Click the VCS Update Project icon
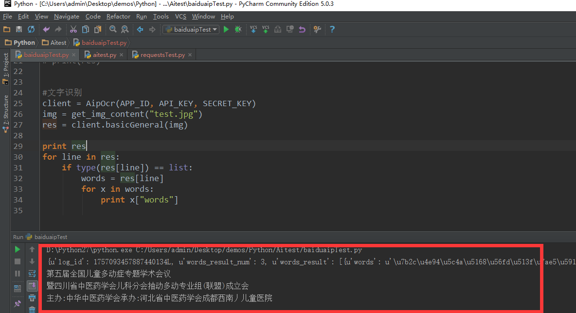This screenshot has height=313, width=576. [x=253, y=30]
